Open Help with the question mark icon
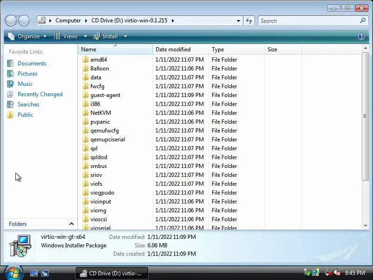Viewport: 373px width, 280px height. [x=361, y=36]
